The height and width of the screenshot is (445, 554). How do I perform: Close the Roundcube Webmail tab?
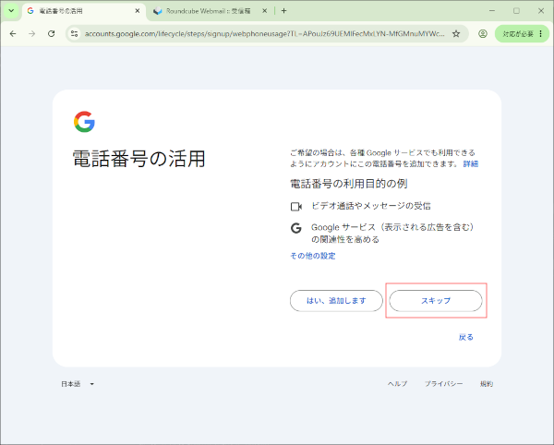pos(265,11)
